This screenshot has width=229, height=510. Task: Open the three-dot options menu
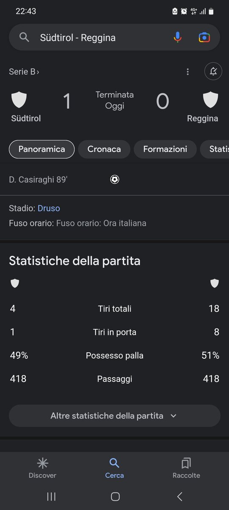click(187, 72)
